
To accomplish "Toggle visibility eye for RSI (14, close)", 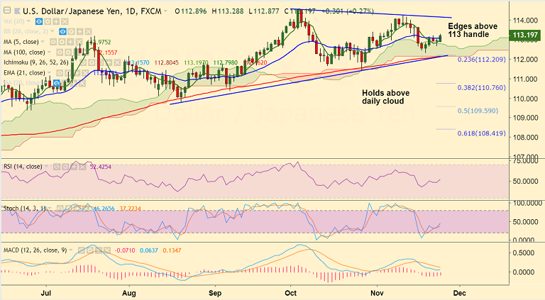I will click(x=57, y=167).
